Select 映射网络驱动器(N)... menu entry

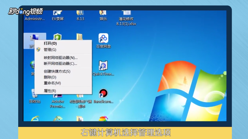click(x=63, y=58)
